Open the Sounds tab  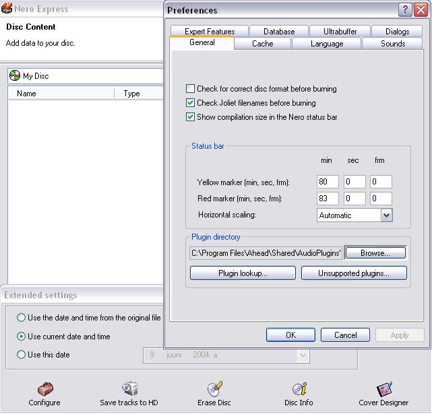(x=393, y=44)
